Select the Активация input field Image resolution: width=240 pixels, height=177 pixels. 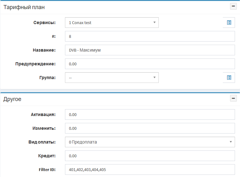click(150, 114)
